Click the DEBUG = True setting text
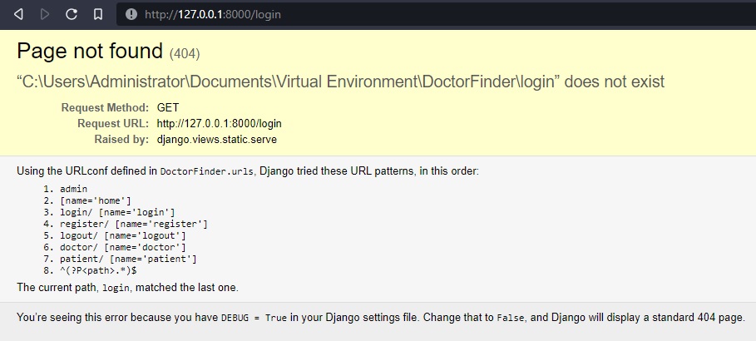The width and height of the screenshot is (756, 341). coord(254,319)
